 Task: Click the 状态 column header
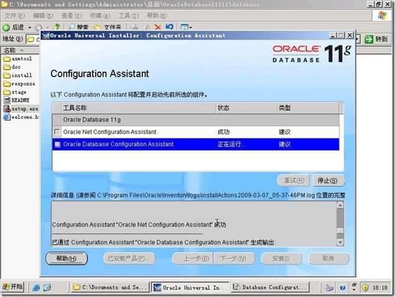tap(246, 108)
